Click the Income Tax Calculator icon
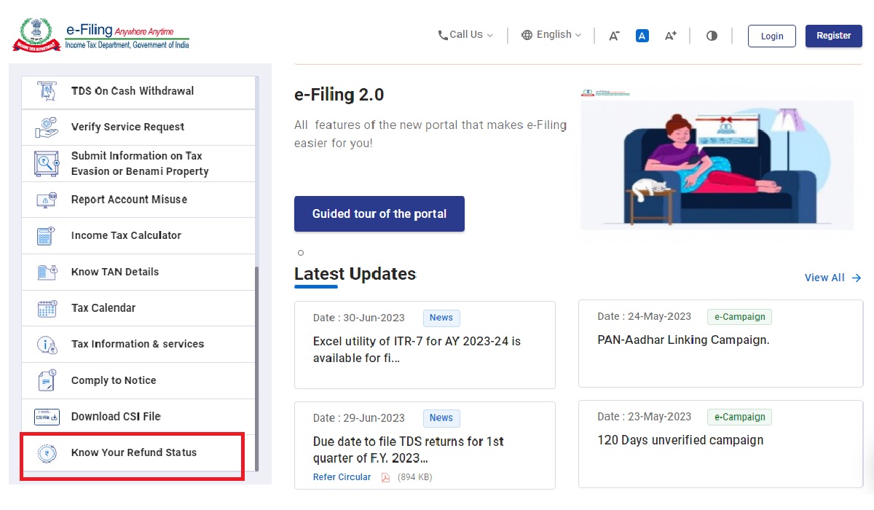Screen dimensions: 874x510 point(47,236)
